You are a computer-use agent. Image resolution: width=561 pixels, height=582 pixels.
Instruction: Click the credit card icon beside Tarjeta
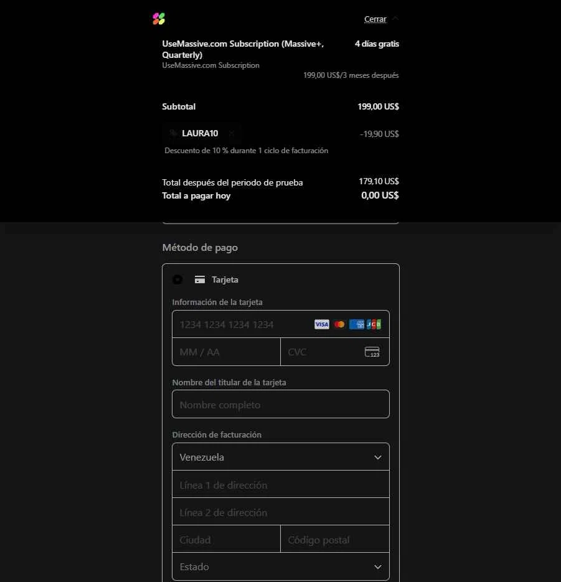[200, 279]
